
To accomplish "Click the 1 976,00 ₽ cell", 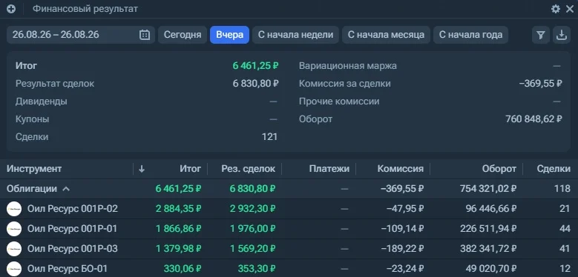I will pos(252,229).
